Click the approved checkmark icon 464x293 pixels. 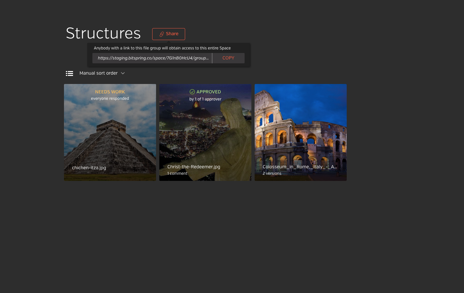(x=192, y=92)
